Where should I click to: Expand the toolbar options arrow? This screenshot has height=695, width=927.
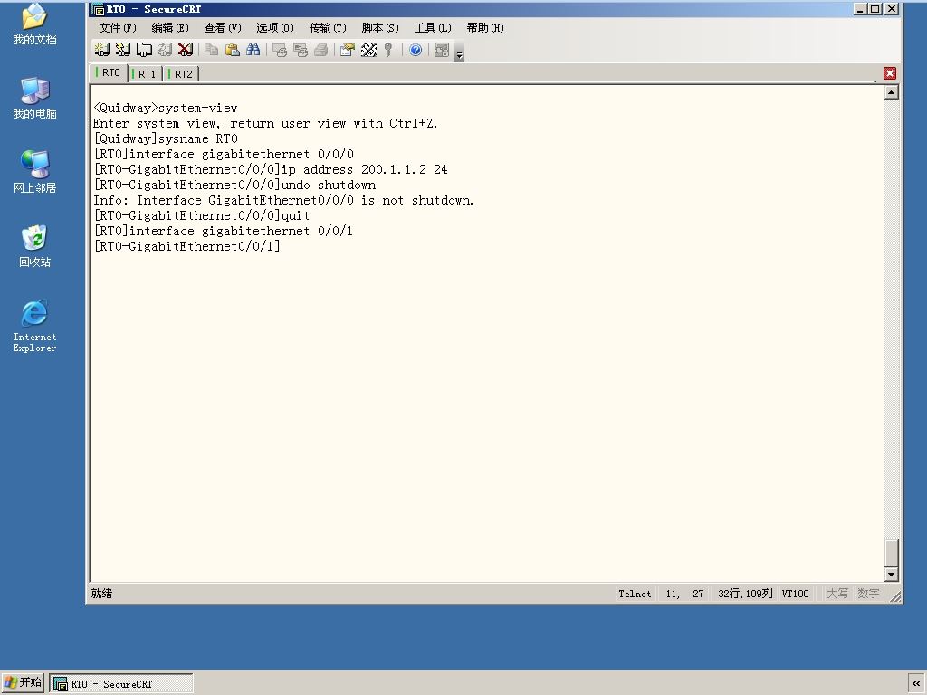[x=459, y=53]
